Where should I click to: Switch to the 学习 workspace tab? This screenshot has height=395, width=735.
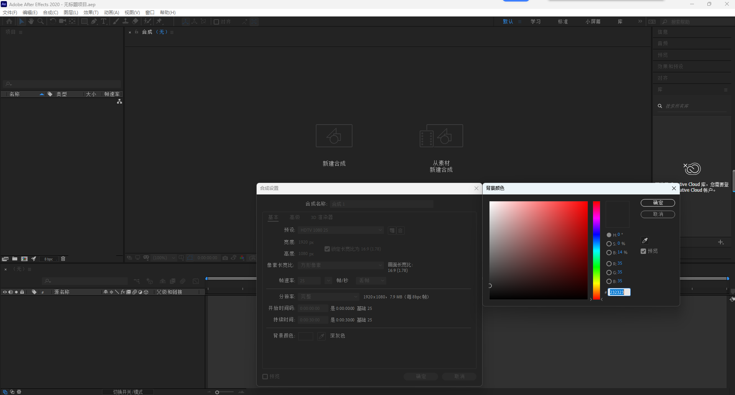tap(536, 21)
